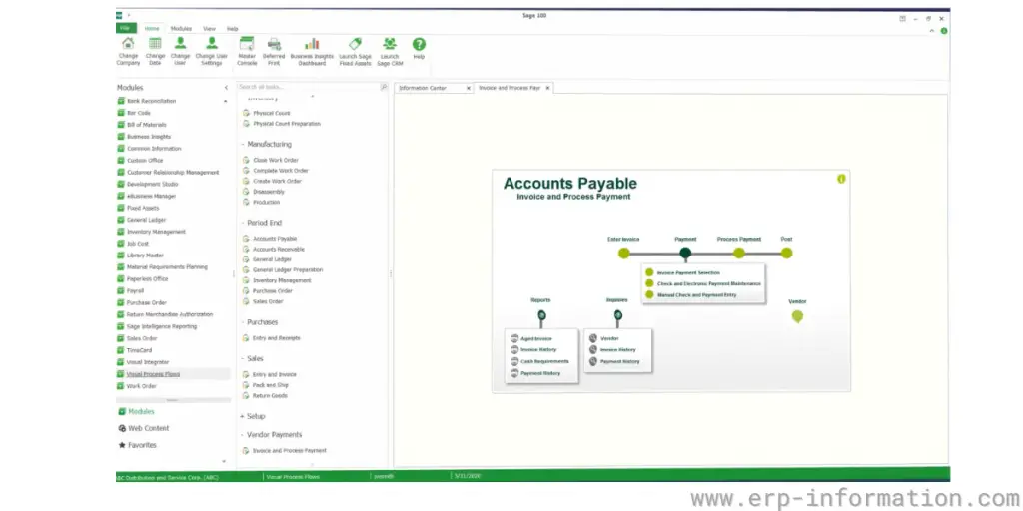Collapse the Purchases task group

[x=242, y=322]
